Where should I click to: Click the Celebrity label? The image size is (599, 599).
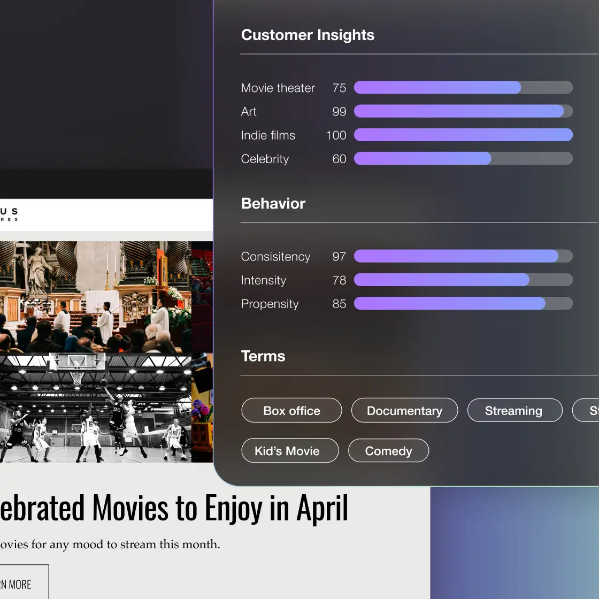click(265, 159)
